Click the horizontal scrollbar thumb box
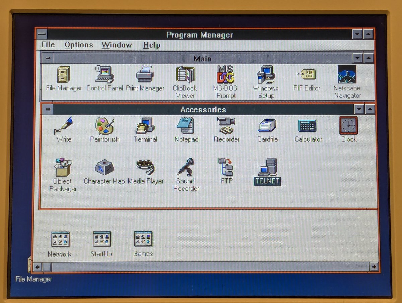402x303 pixels. tap(47, 267)
